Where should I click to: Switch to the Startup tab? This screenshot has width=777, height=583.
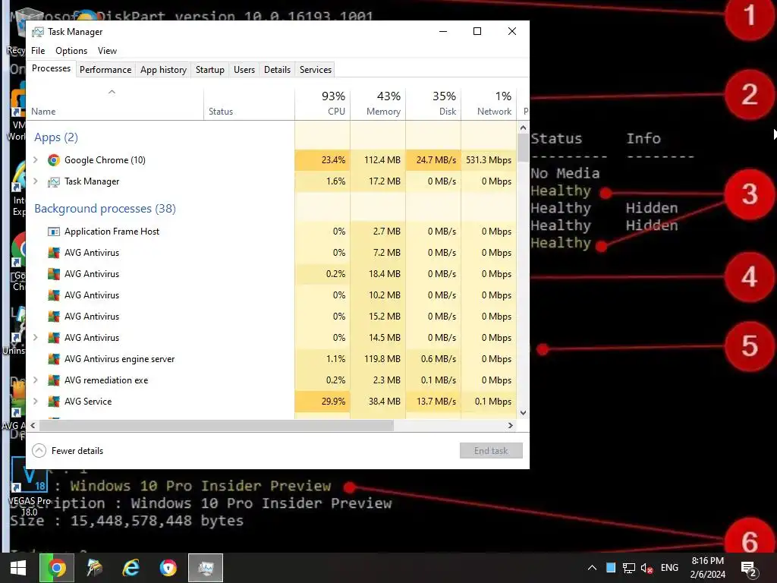pyautogui.click(x=210, y=70)
